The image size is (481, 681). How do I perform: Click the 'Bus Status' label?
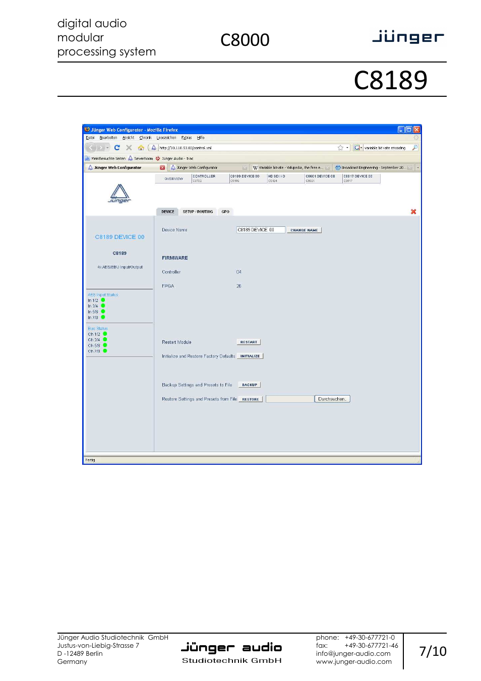click(98, 329)
